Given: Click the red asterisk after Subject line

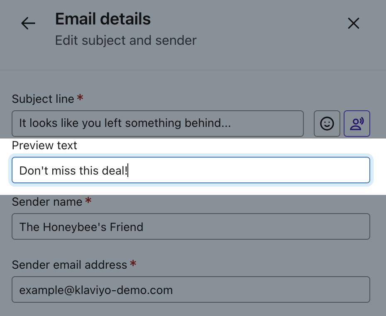Looking at the screenshot, I should pos(80,99).
